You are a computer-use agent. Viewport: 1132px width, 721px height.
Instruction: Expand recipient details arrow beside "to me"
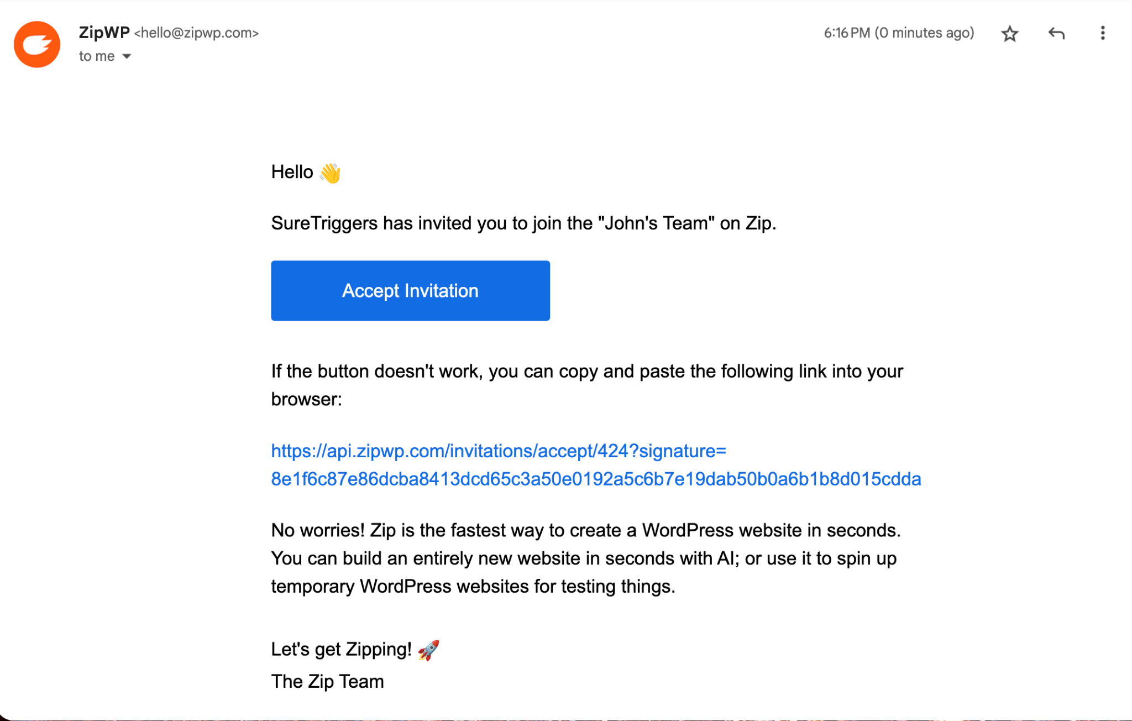(127, 56)
